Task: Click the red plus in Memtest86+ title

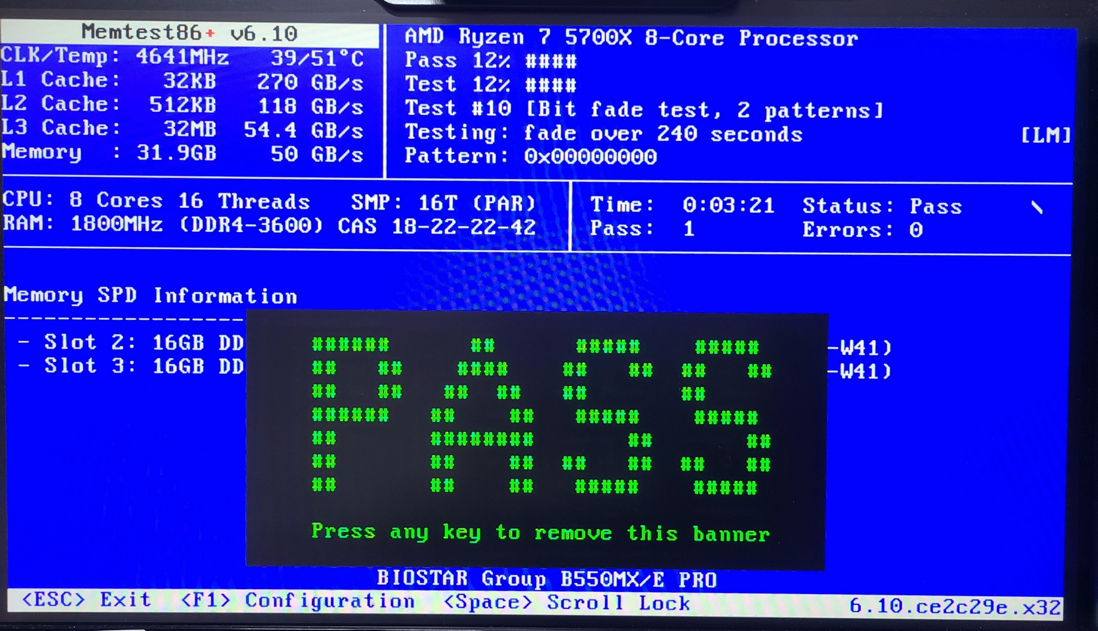Action: pyautogui.click(x=210, y=34)
